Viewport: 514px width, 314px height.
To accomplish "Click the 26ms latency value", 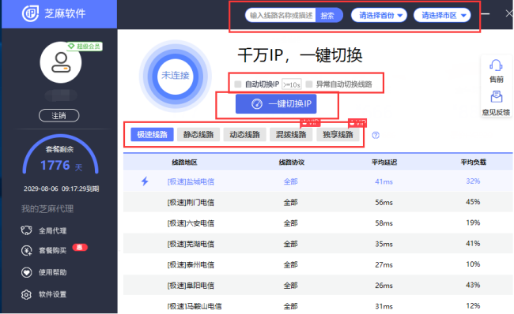I will pos(384,286).
